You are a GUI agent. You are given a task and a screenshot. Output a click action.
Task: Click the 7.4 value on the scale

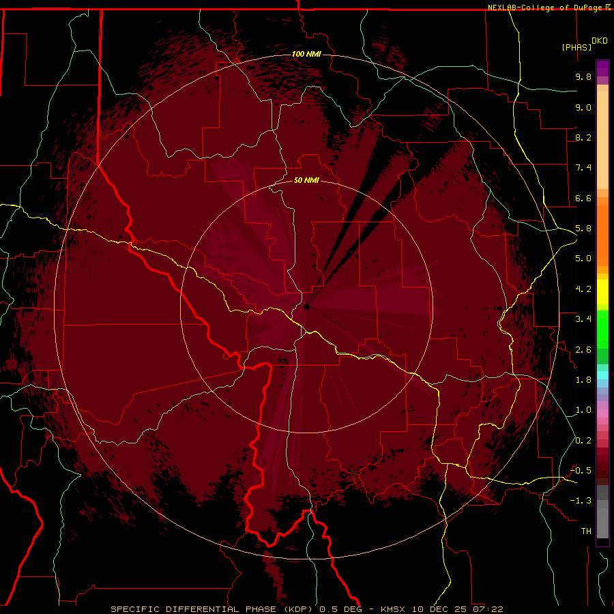pyautogui.click(x=583, y=168)
